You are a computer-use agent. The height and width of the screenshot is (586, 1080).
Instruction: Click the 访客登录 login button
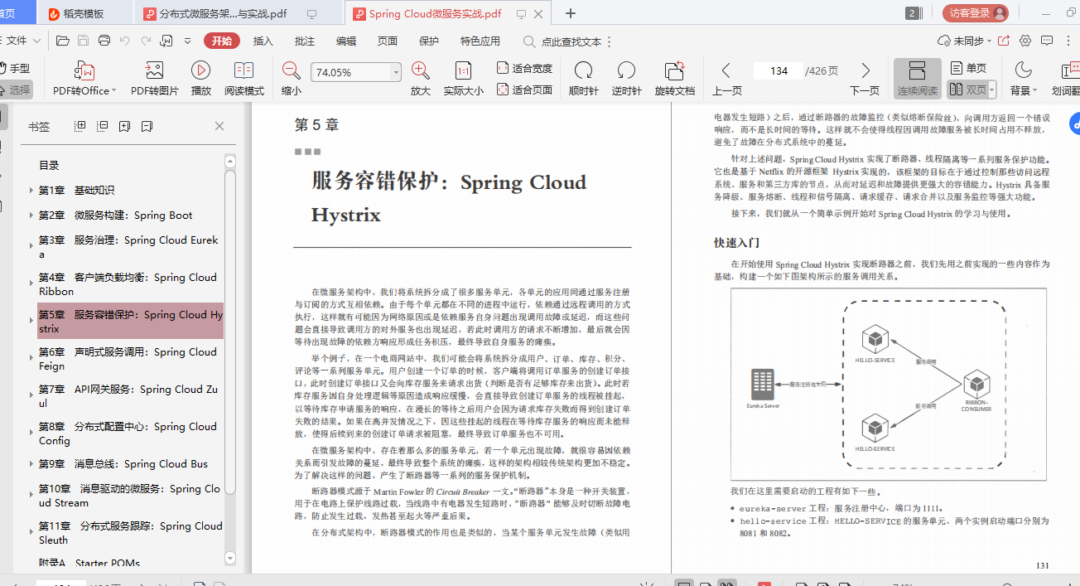coord(975,13)
